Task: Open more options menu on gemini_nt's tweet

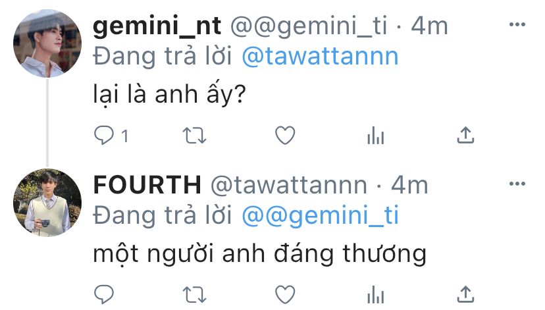Action: [x=517, y=24]
